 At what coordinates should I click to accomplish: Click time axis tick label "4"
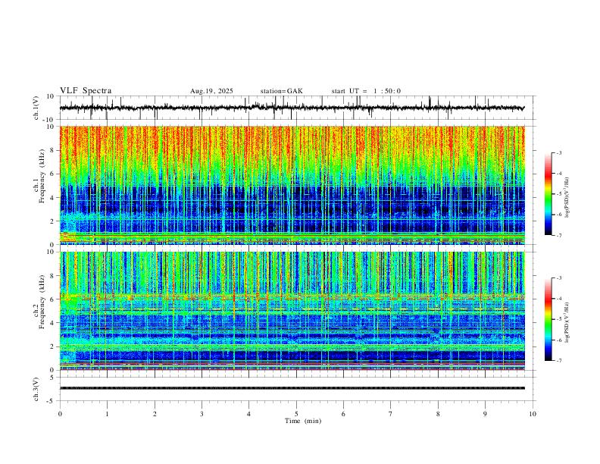click(x=249, y=414)
